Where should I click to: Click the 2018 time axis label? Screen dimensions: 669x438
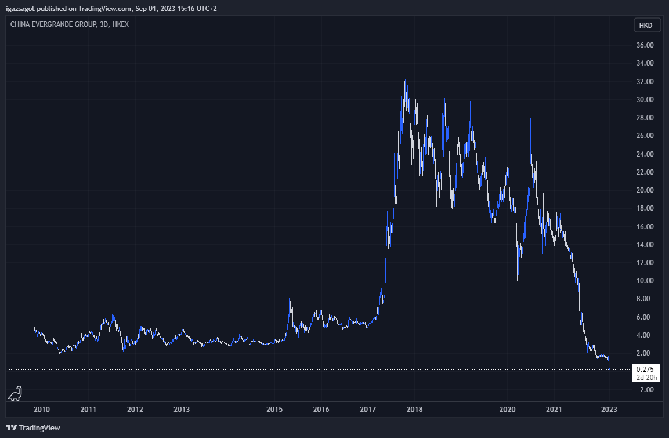[414, 410]
